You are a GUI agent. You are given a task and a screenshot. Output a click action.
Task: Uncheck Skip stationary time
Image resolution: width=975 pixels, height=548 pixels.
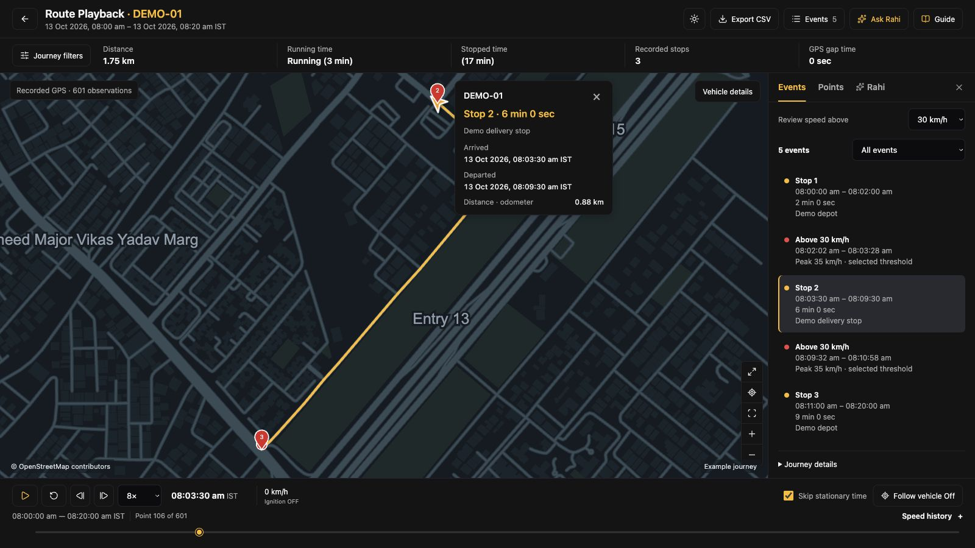[789, 496]
